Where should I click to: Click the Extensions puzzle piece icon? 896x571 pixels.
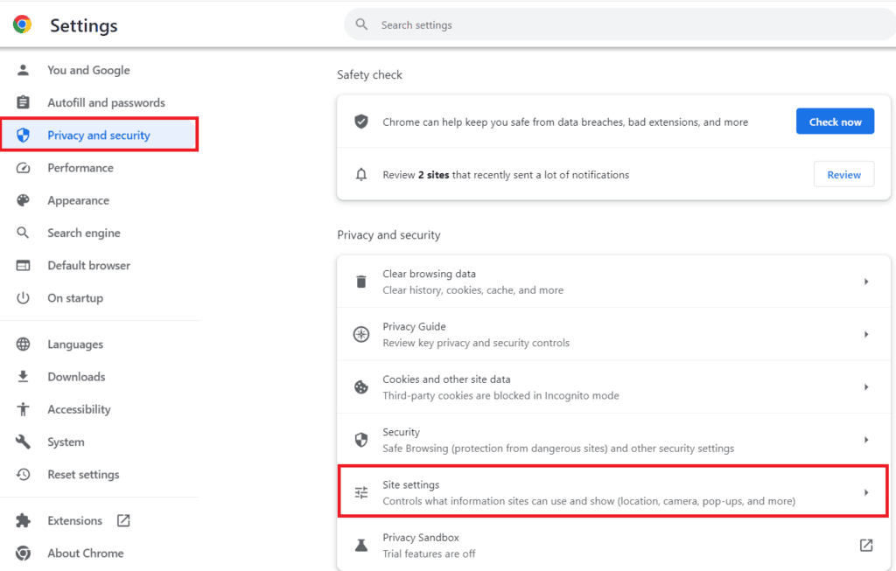pyautogui.click(x=23, y=521)
